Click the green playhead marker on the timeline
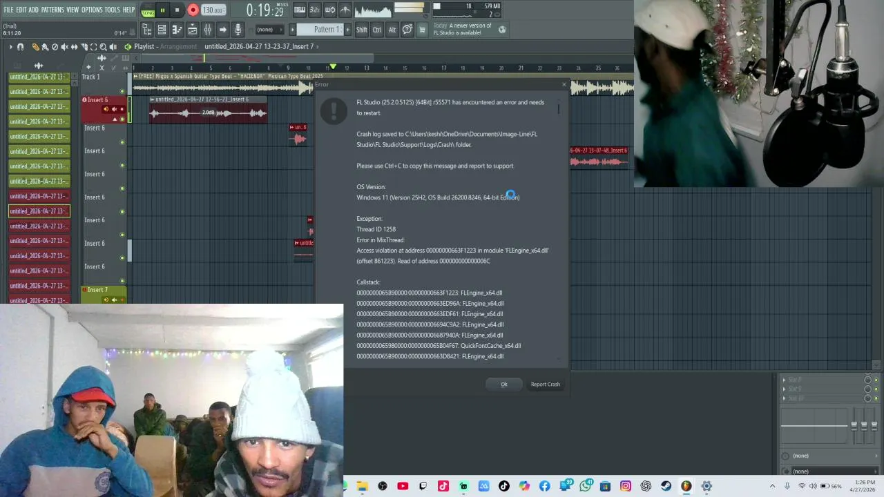 click(333, 67)
